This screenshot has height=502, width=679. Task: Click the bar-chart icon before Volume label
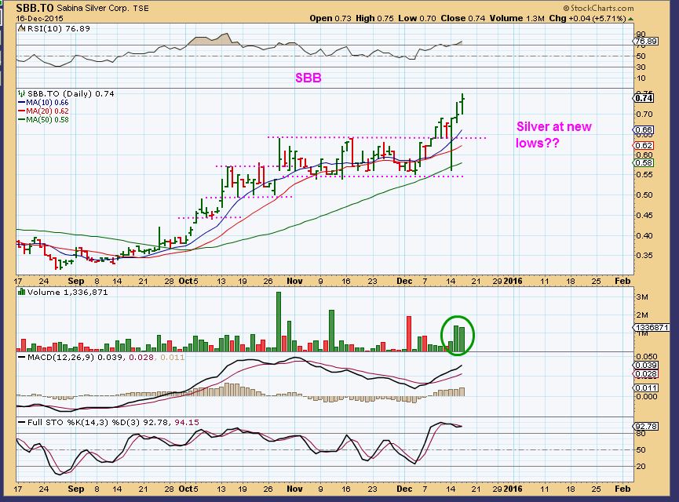22,292
